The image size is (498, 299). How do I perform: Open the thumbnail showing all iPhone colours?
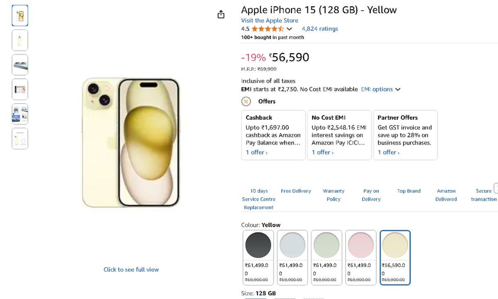click(x=20, y=89)
